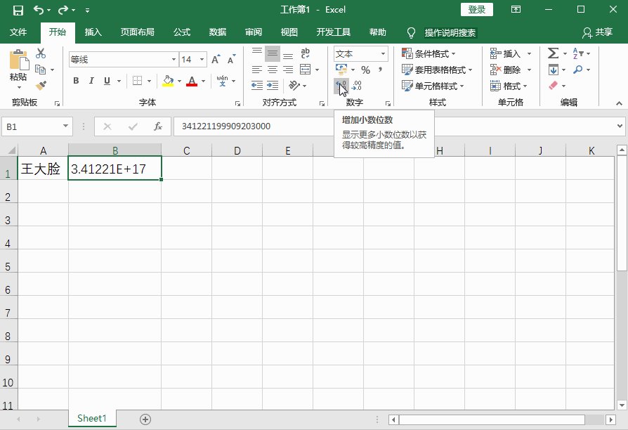628x430 pixels.
Task: Toggle italic formatting
Action: 91,81
